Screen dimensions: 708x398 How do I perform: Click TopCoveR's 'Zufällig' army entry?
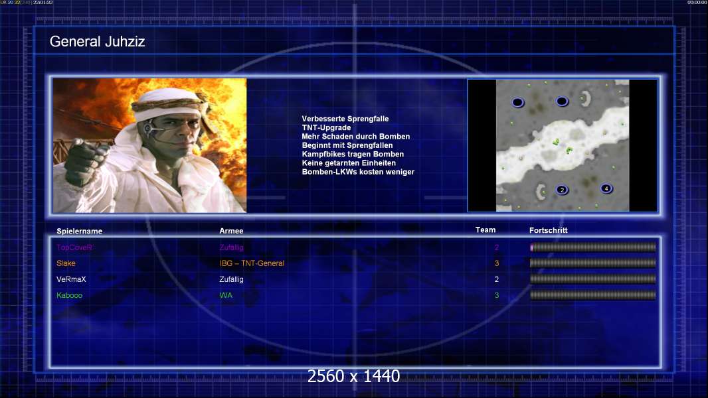(231, 247)
